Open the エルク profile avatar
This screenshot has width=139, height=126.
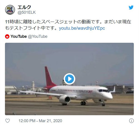(10, 10)
